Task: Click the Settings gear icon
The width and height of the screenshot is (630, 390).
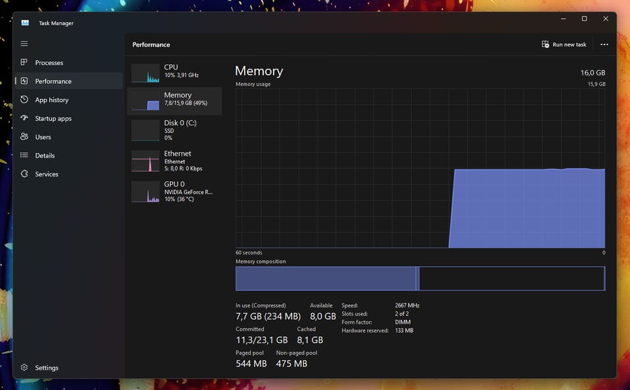Action: point(24,368)
